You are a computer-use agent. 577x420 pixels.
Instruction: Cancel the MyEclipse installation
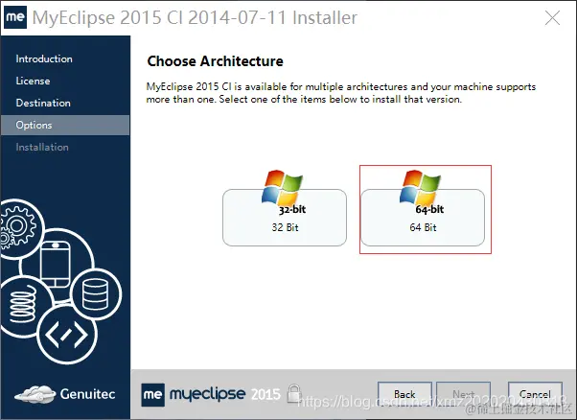(535, 394)
